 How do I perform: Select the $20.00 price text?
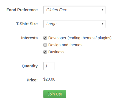click(x=49, y=79)
